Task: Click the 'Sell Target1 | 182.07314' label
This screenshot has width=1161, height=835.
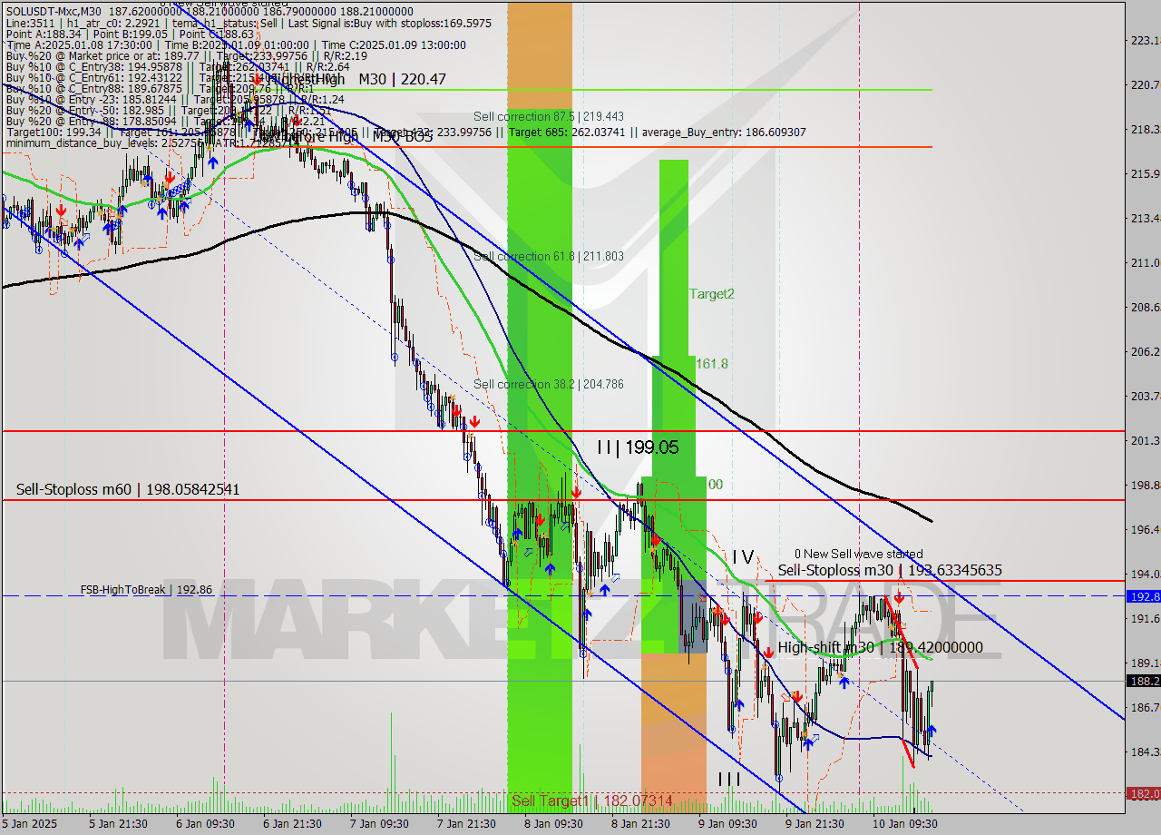Action: tap(592, 801)
